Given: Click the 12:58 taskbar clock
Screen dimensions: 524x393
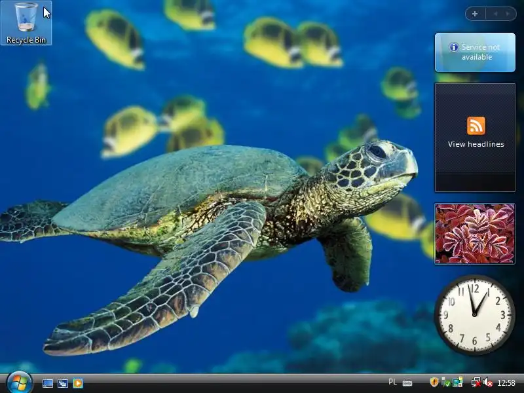Looking at the screenshot, I should [x=506, y=383].
